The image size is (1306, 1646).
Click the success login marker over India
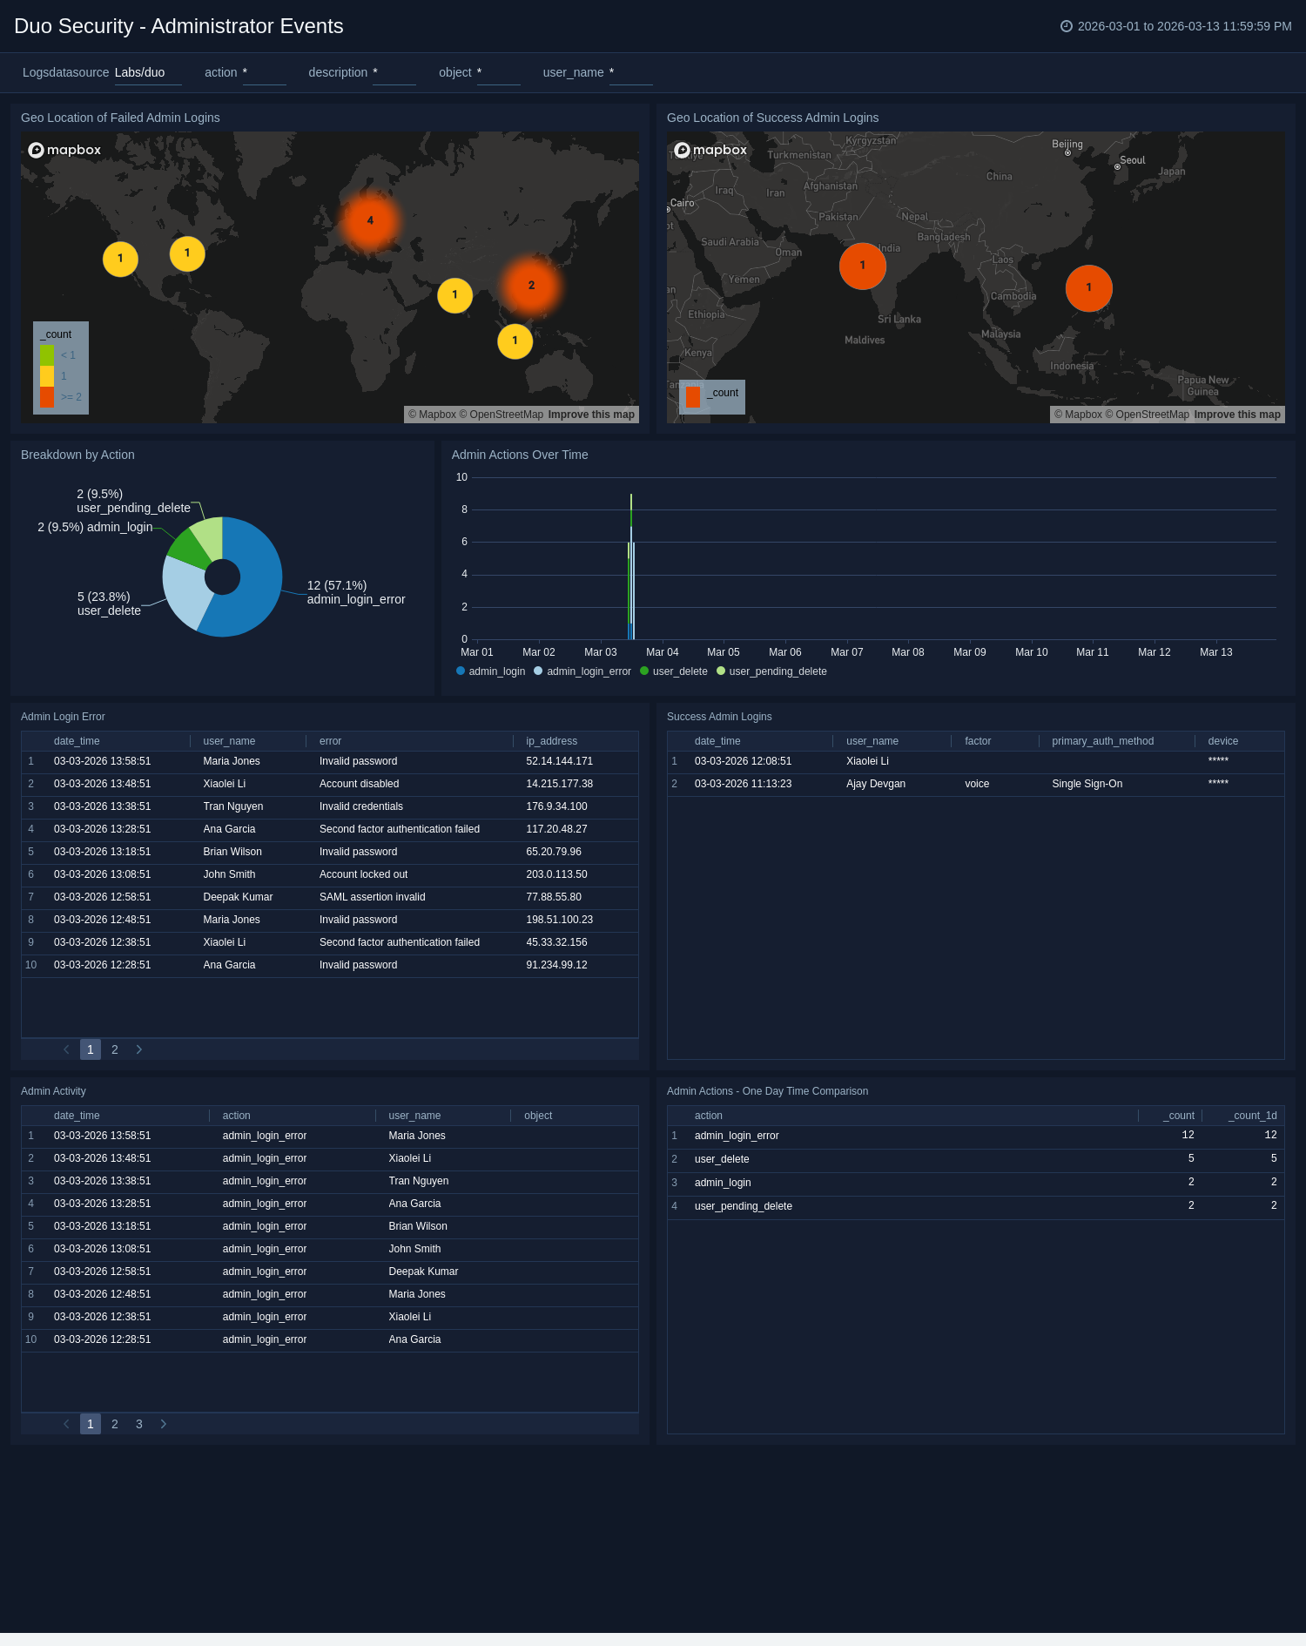[x=862, y=266]
